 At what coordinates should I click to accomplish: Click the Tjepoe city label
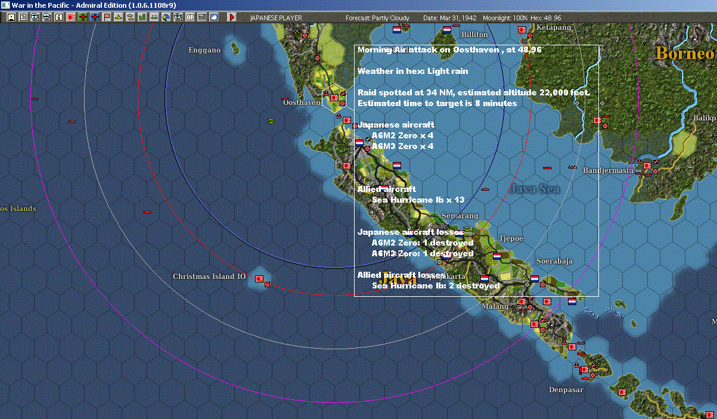(x=511, y=238)
